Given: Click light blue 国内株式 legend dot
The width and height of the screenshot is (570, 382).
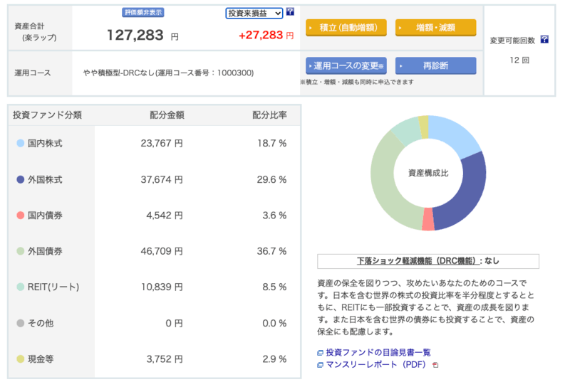Looking at the screenshot, I should tap(21, 143).
